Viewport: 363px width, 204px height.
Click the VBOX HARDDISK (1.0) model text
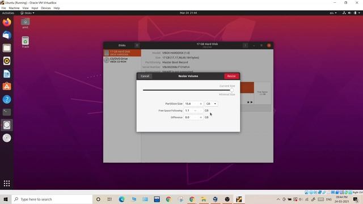[x=176, y=53]
